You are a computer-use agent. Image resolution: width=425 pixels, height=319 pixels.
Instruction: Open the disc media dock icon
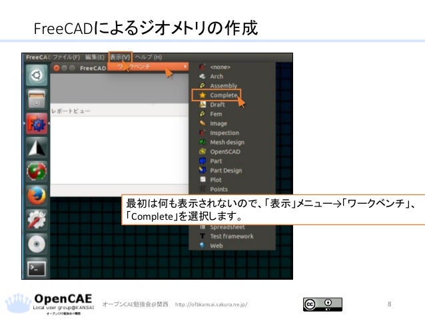[37, 244]
